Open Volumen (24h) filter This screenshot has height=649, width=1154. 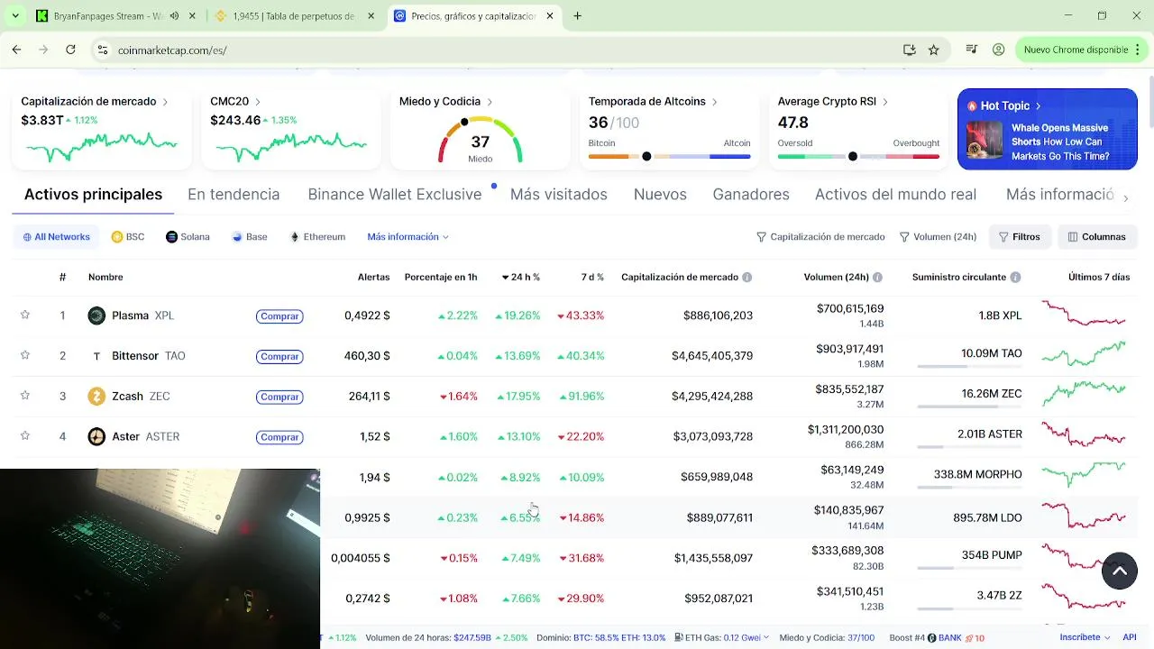click(x=938, y=237)
